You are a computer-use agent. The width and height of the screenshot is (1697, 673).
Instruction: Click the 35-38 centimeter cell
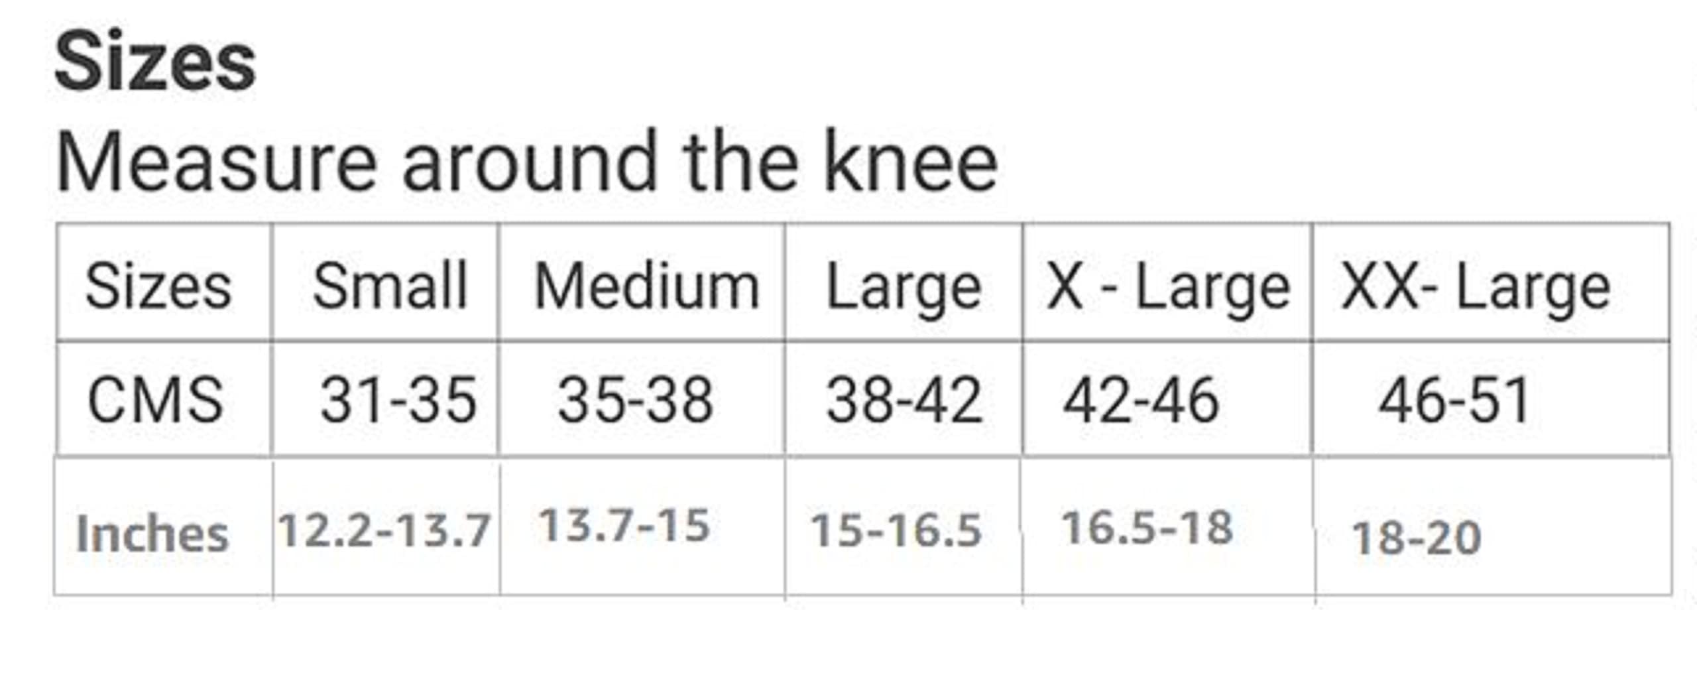click(x=635, y=400)
